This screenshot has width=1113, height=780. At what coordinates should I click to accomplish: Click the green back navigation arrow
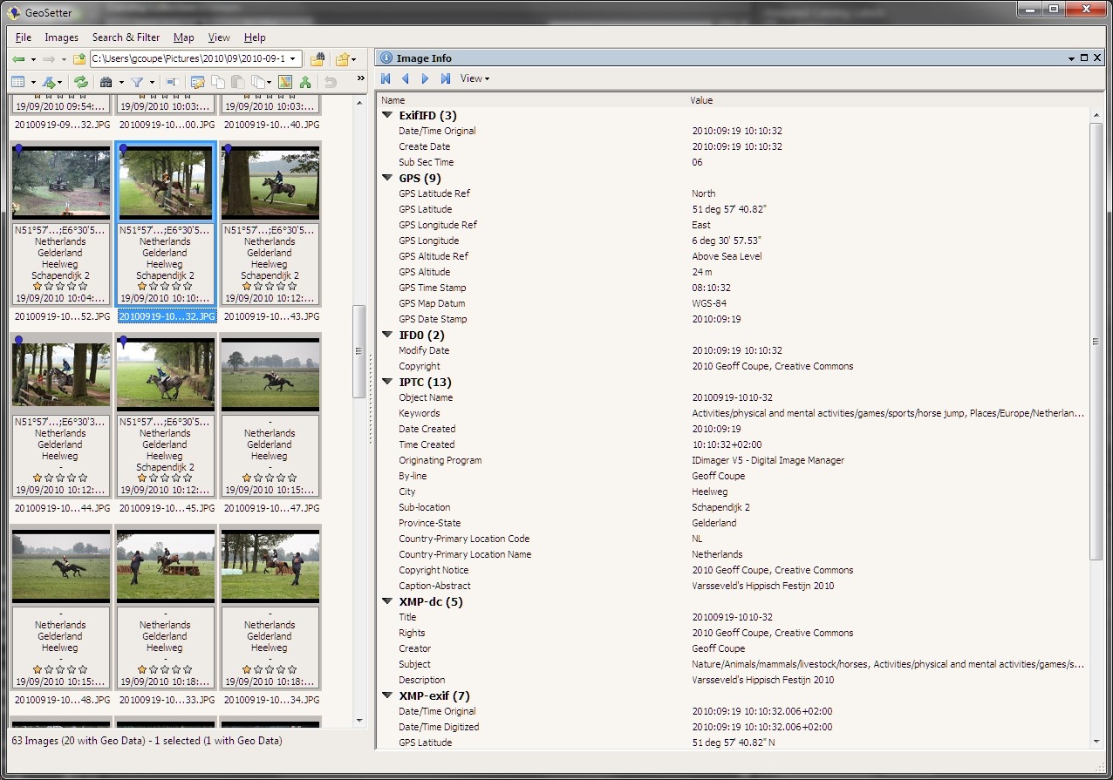click(18, 59)
